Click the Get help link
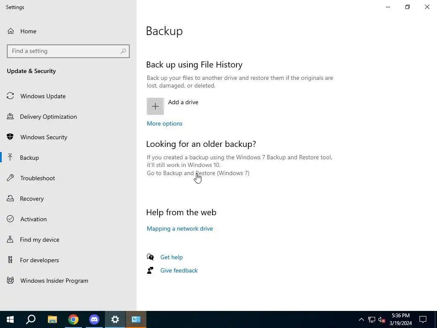The width and height of the screenshot is (437, 328). 172,257
